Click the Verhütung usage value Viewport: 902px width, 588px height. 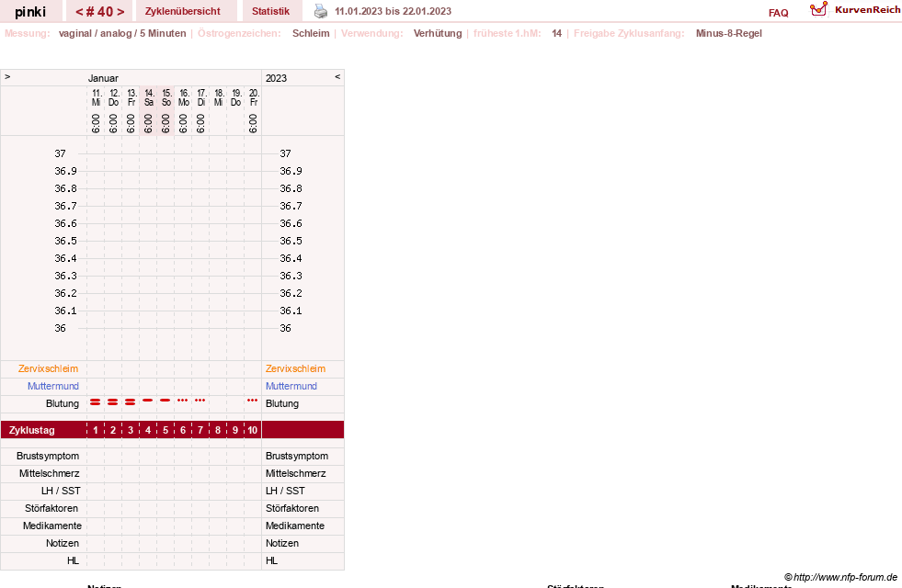[x=437, y=33]
